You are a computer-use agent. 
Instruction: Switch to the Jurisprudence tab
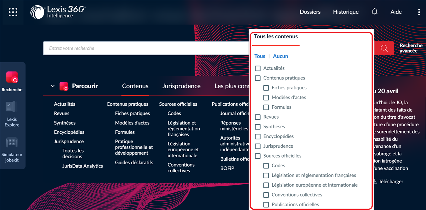pos(181,86)
